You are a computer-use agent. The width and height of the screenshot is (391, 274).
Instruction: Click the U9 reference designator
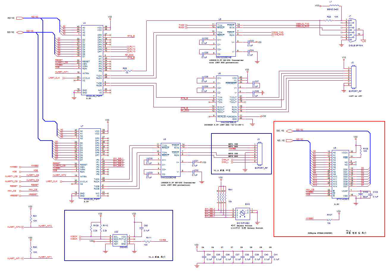pyautogui.click(x=335, y=148)
